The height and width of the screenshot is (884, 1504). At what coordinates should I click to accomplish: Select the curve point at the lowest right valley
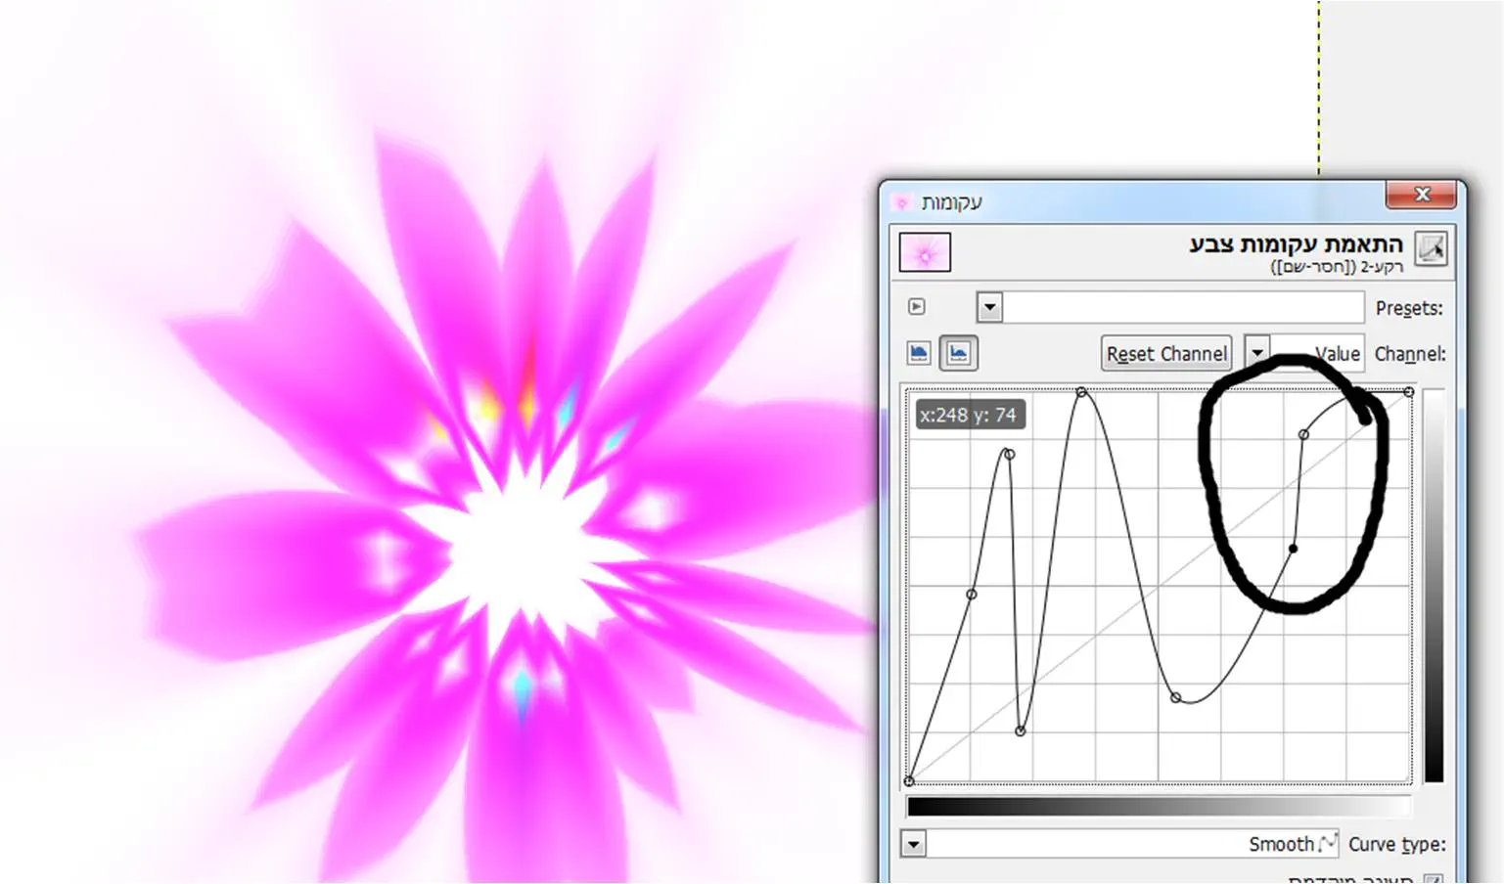coord(1176,697)
